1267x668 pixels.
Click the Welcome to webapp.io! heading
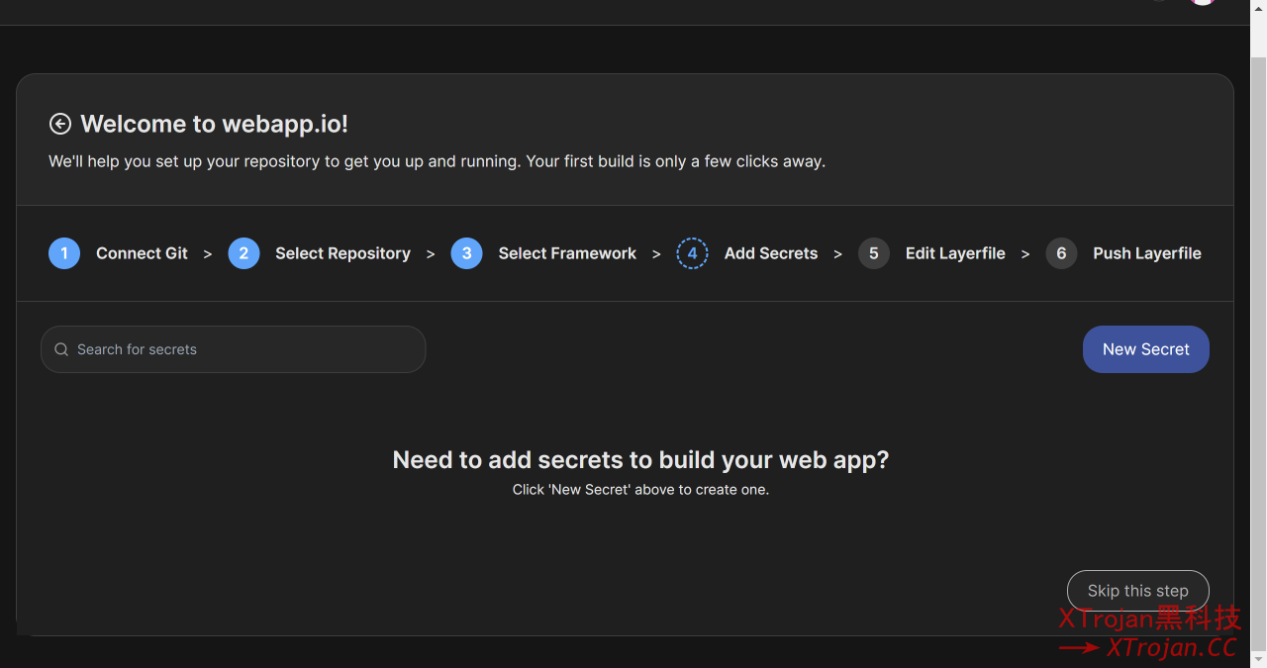214,124
